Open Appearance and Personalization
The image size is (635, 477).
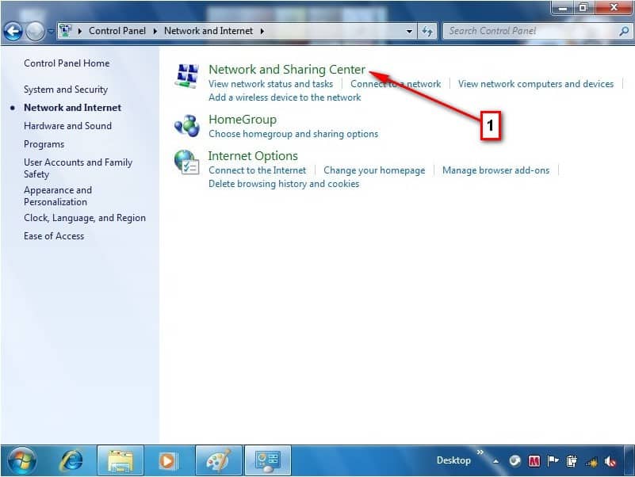point(58,196)
